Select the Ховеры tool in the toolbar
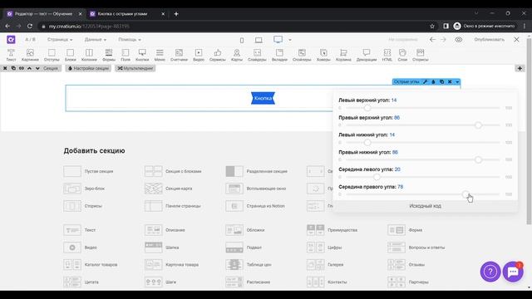This screenshot has height=299, width=532. click(x=323, y=55)
